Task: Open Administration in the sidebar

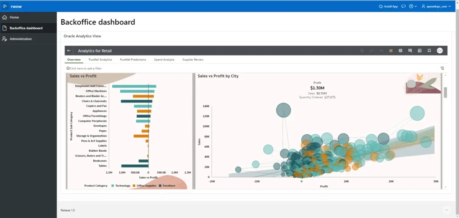Action: (x=21, y=39)
